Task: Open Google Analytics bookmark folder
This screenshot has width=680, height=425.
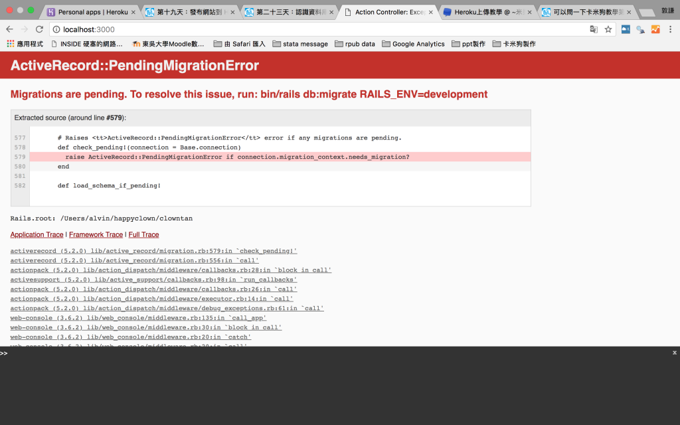Action: click(413, 44)
